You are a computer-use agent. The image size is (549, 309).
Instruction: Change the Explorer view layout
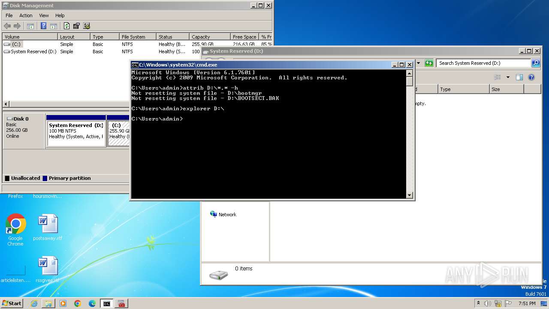[x=498, y=77]
